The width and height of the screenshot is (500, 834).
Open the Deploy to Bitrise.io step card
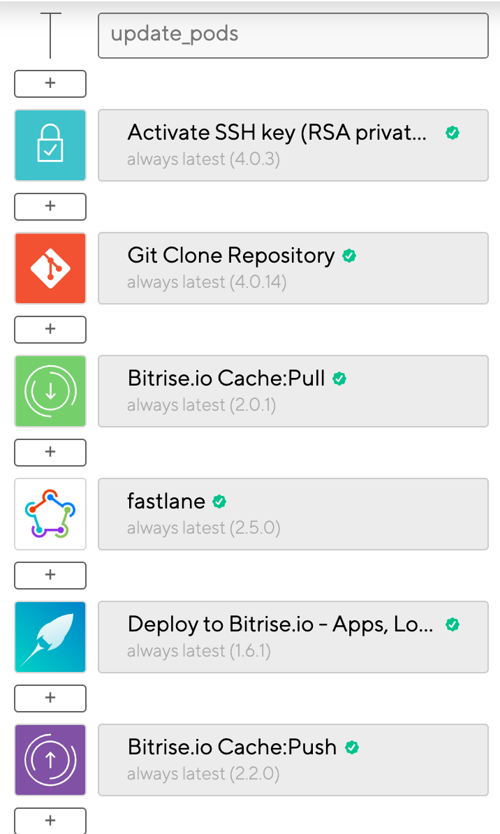tap(293, 637)
